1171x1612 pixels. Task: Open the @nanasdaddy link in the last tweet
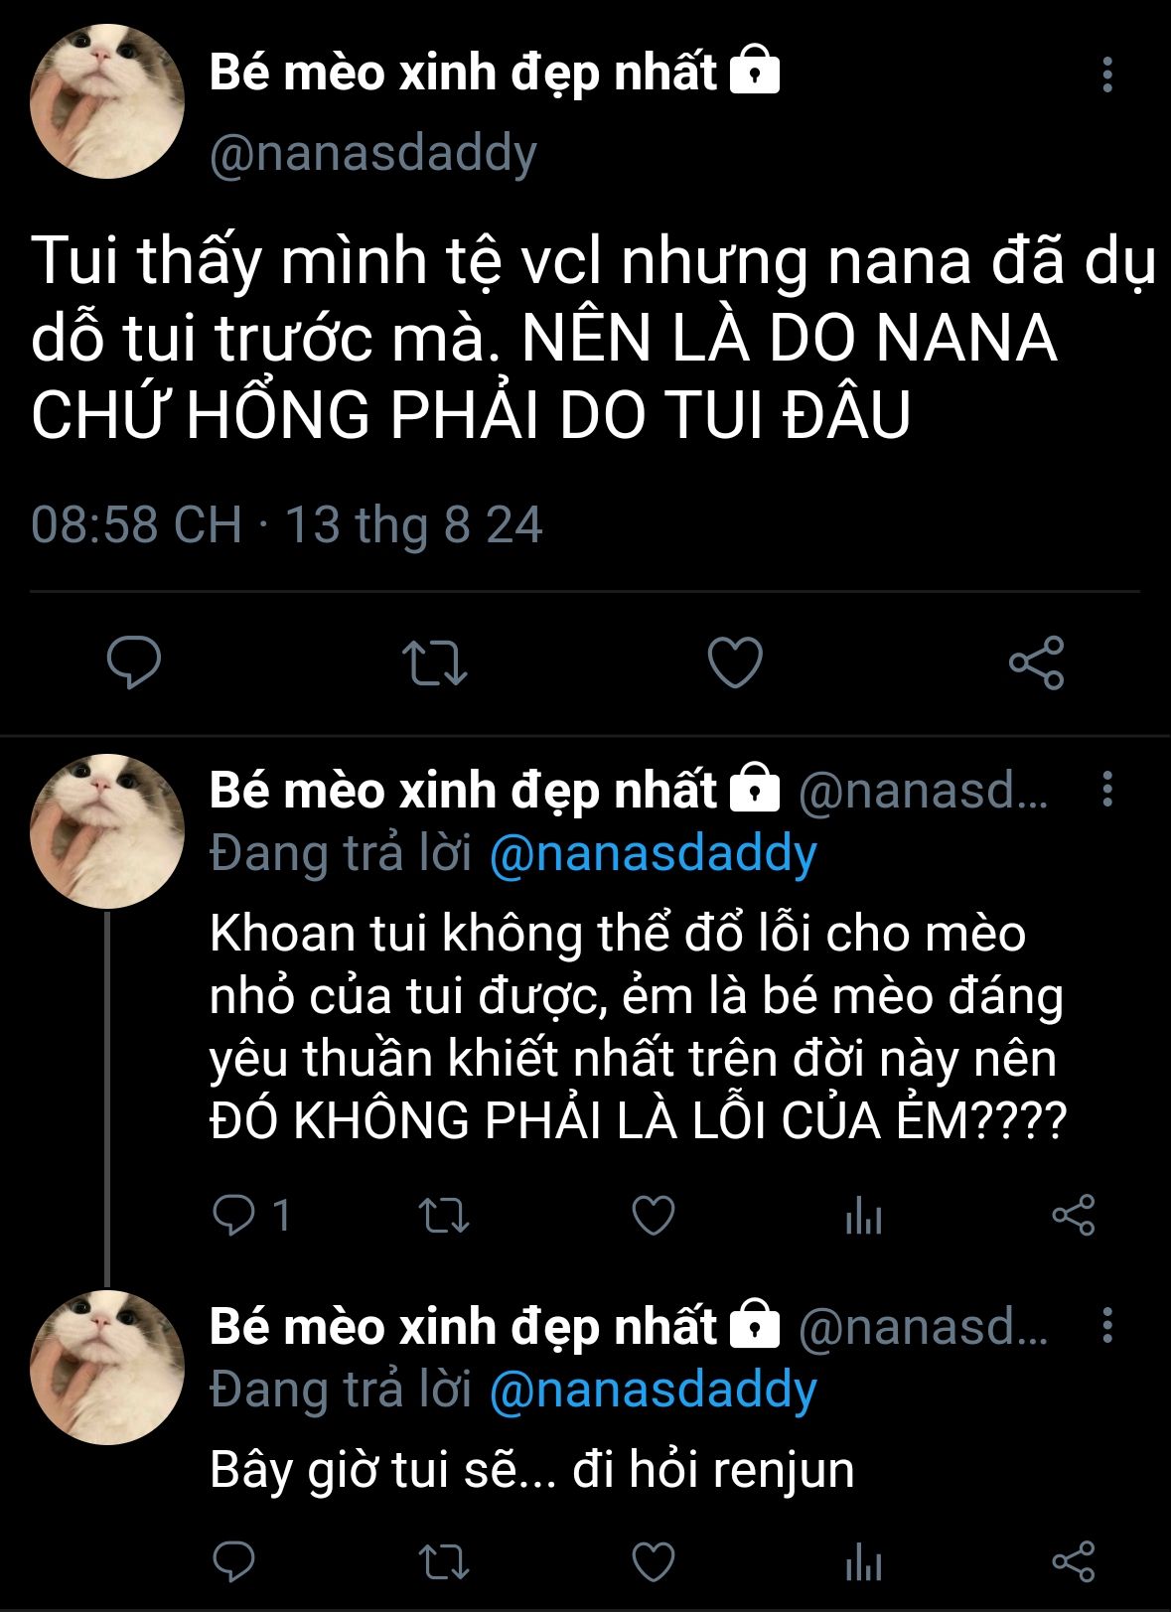click(654, 1391)
